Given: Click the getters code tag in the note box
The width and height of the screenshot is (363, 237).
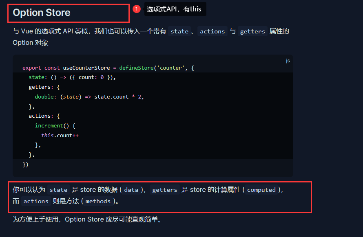Looking at the screenshot, I should [x=165, y=190].
